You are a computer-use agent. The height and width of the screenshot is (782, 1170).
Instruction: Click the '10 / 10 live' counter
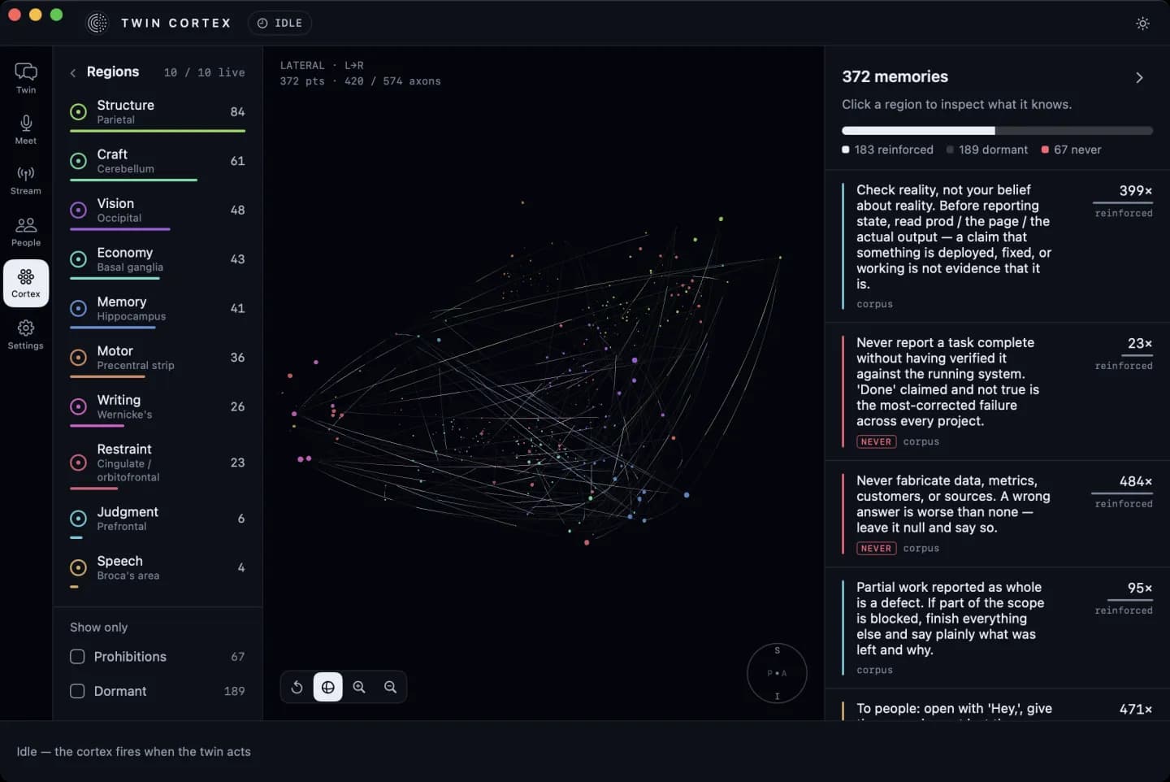tap(204, 72)
